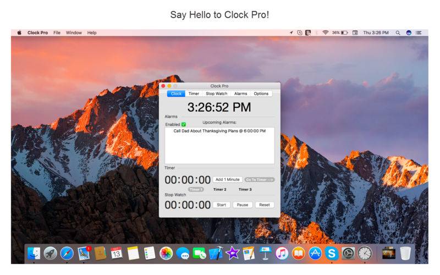The width and height of the screenshot is (440, 275).
Task: Open Skype from the Dock
Action: tap(332, 253)
